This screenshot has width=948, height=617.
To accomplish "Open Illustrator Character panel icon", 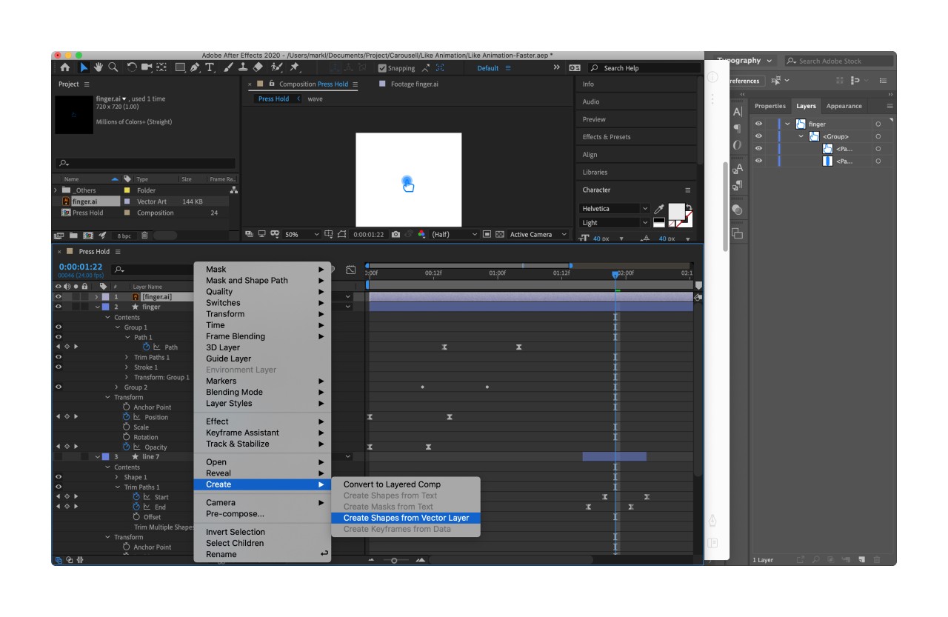I will point(738,113).
